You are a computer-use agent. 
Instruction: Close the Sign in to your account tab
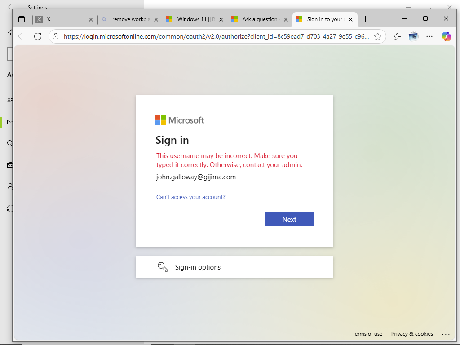point(350,19)
